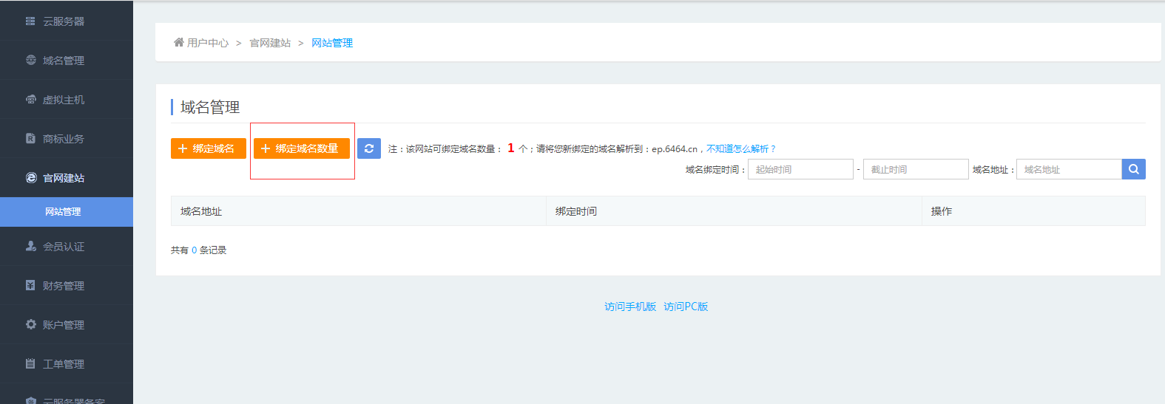Select 虚拟主机 sidebar item
The width and height of the screenshot is (1165, 404).
[63, 100]
